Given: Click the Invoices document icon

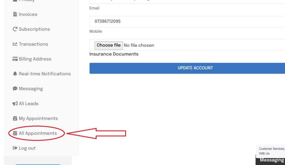Looking at the screenshot, I should click(15, 14).
